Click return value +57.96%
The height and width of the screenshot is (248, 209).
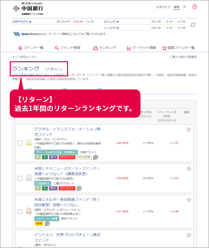pos(122,212)
